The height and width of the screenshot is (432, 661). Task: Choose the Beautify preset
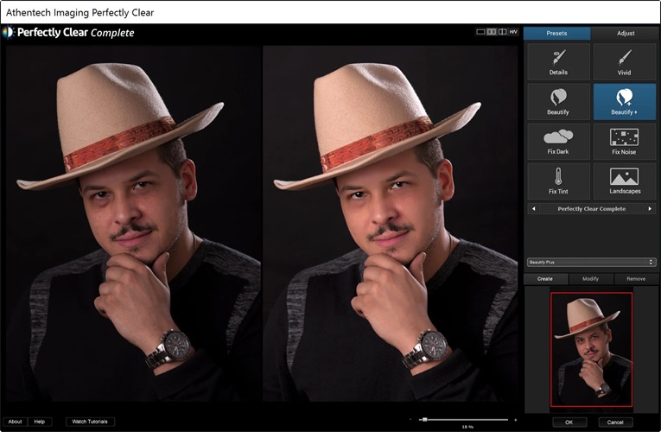(558, 102)
